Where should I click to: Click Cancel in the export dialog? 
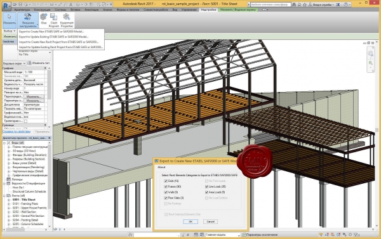[210, 221]
